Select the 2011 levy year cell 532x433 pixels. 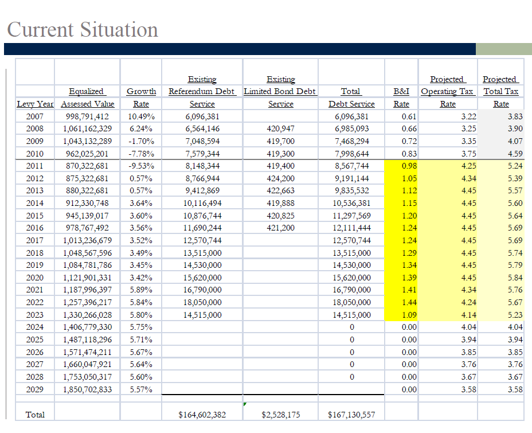click(x=35, y=166)
